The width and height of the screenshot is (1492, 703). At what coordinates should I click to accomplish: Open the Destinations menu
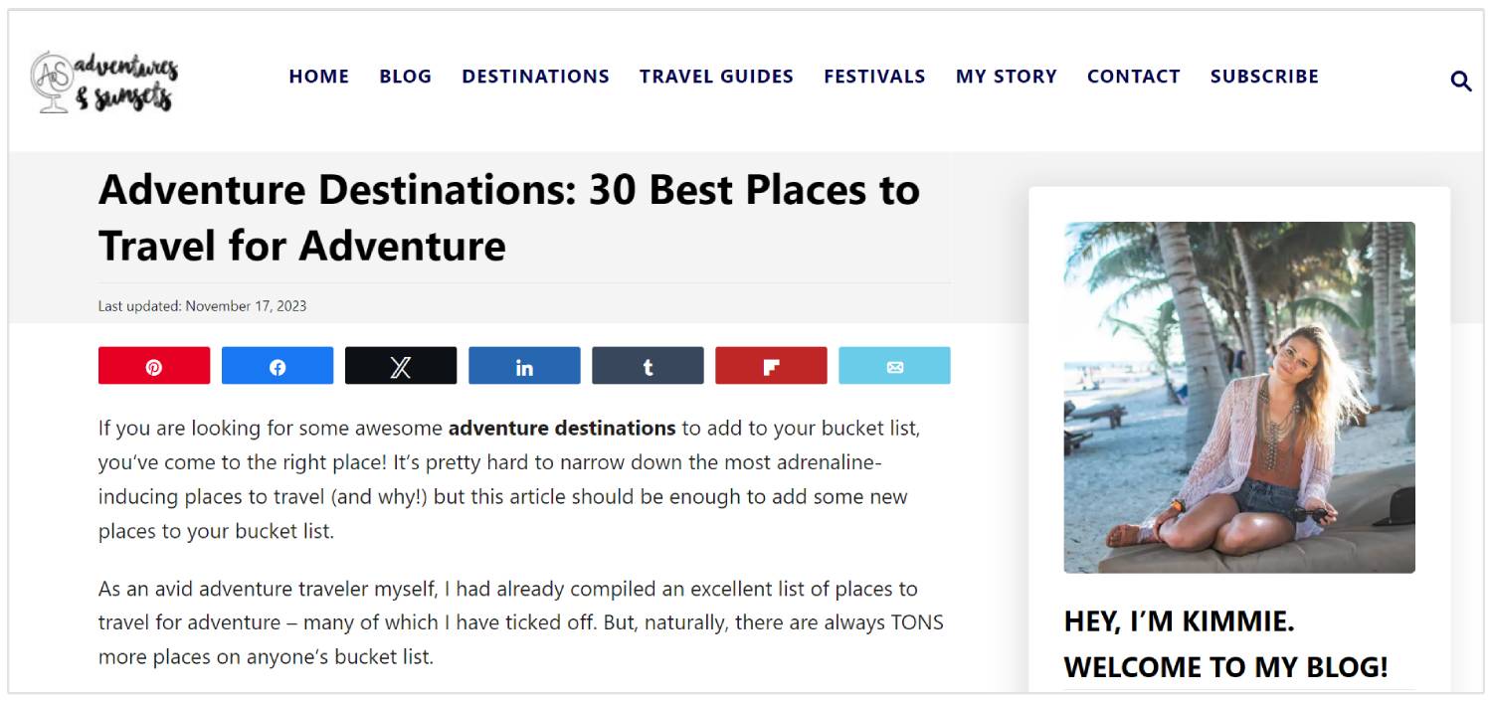click(535, 77)
